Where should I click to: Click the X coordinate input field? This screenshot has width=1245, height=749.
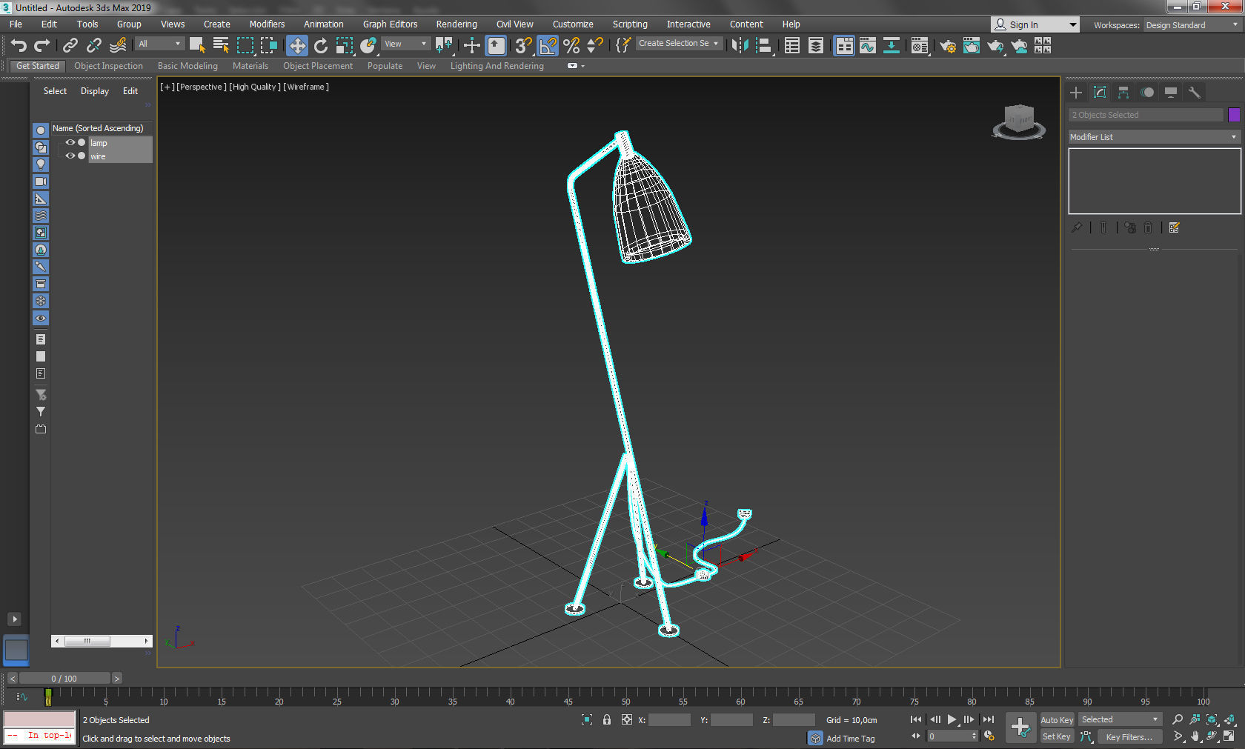tap(669, 720)
